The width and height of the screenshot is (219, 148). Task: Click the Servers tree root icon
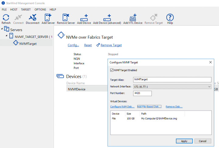[7, 29]
